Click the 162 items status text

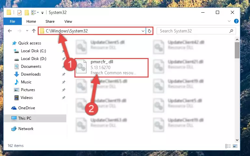point(16,146)
